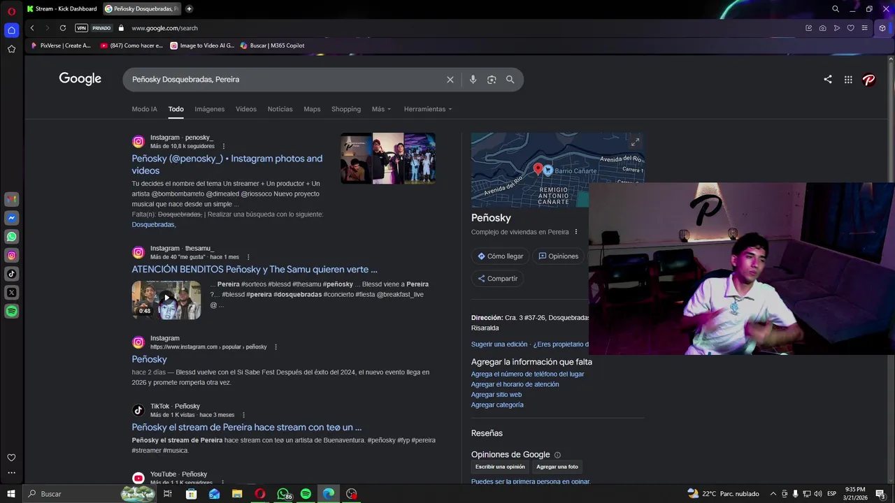Image resolution: width=895 pixels, height=503 pixels.
Task: Open bookmarks star in Opera sidebar
Action: [x=11, y=49]
